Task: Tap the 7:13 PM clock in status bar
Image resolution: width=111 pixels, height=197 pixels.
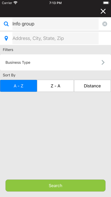Action: point(55,3)
